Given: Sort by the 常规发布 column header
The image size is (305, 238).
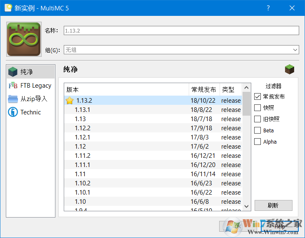Looking at the screenshot, I should [204, 89].
